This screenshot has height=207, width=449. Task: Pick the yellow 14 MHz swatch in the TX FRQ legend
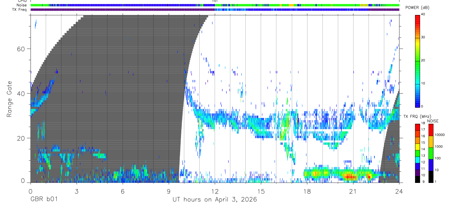[418, 146]
